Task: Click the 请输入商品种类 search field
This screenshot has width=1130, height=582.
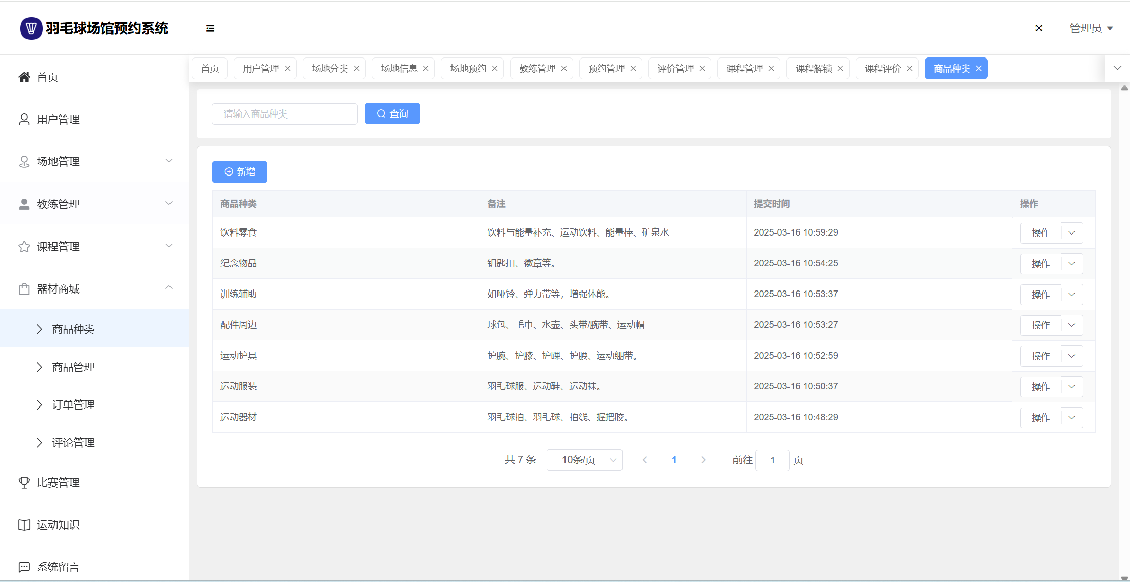Action: point(285,114)
